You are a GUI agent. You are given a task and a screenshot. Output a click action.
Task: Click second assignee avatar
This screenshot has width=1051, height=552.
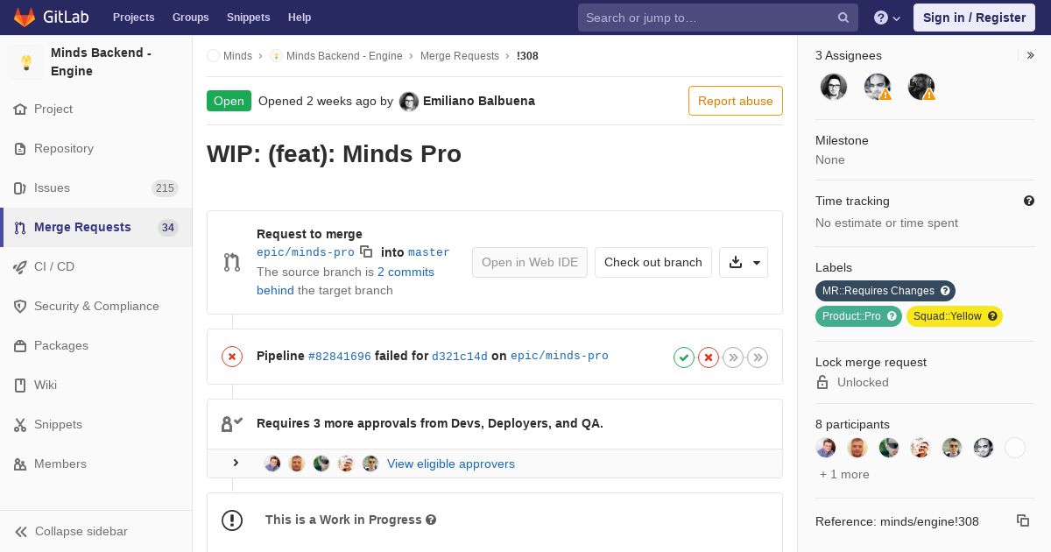click(x=878, y=87)
